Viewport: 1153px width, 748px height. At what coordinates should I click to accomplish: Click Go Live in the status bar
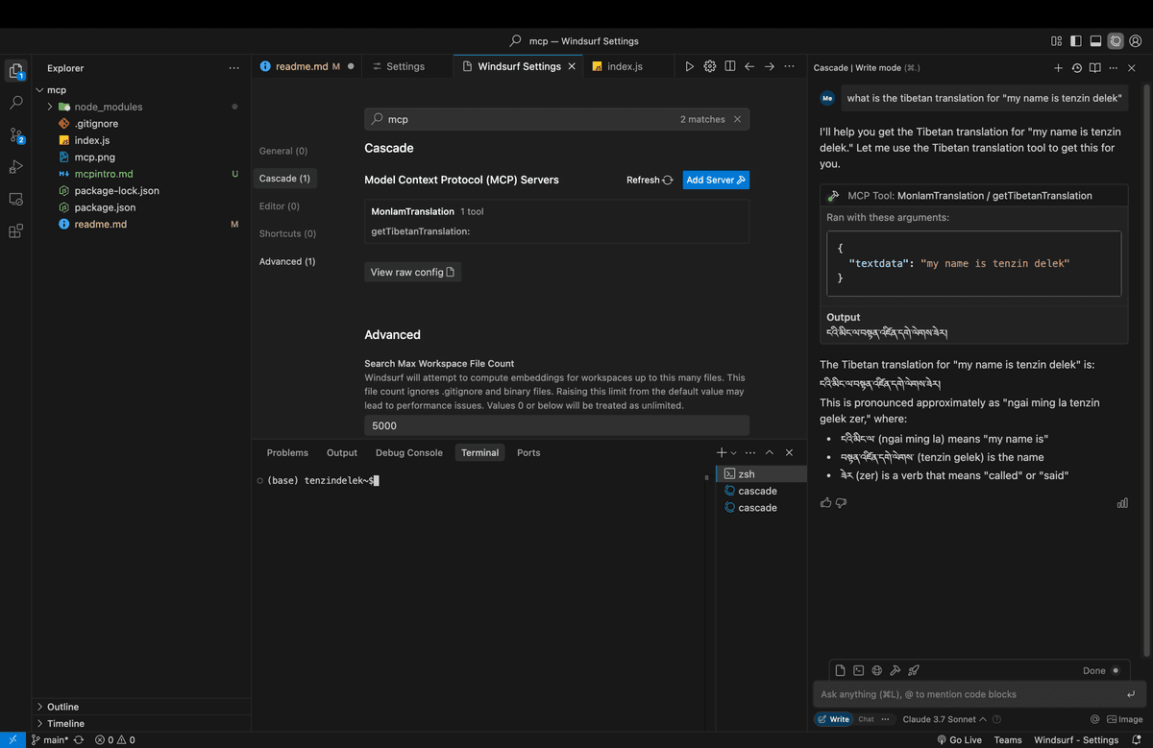click(959, 740)
